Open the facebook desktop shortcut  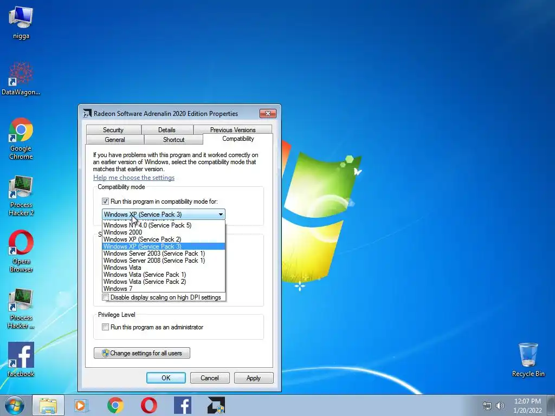[21, 360]
